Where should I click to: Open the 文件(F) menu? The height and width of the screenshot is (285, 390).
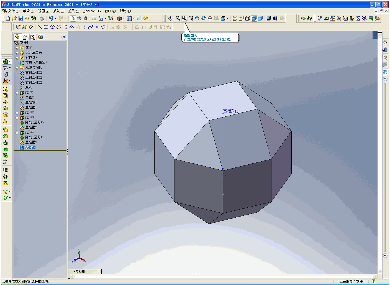(14, 11)
